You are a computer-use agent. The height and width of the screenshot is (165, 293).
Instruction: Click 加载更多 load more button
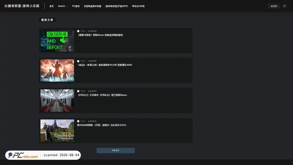tap(116, 150)
